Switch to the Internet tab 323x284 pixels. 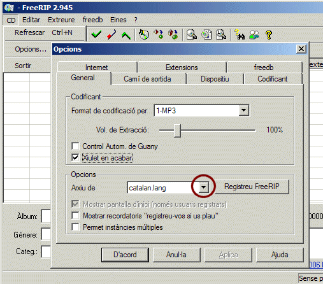[x=97, y=67]
